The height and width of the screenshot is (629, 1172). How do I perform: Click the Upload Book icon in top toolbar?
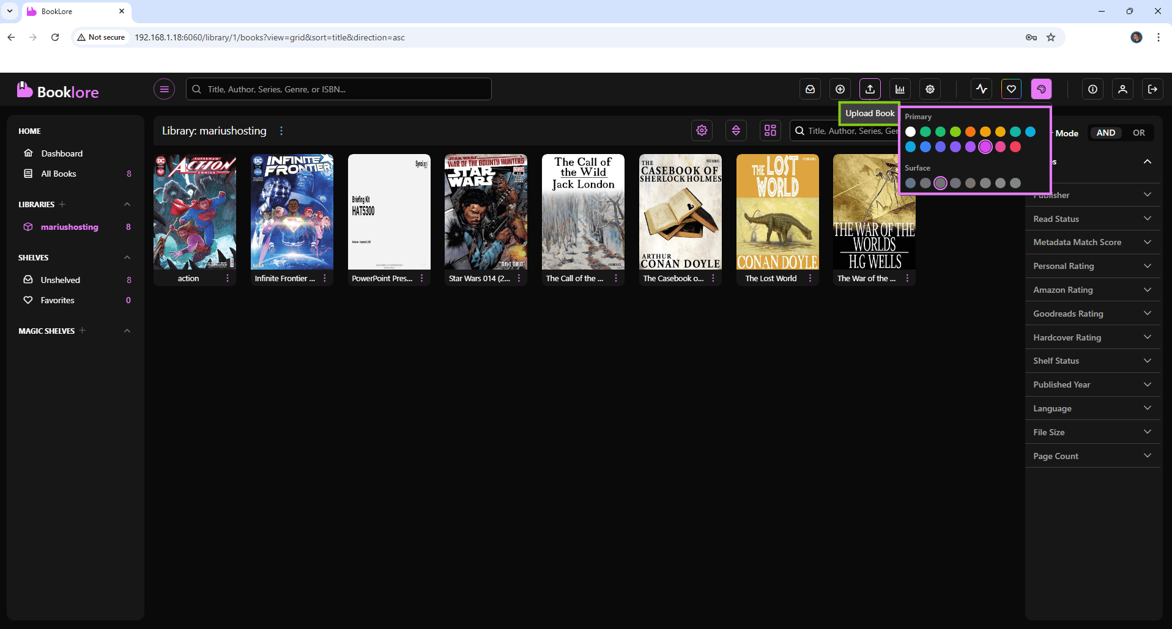[x=870, y=89]
